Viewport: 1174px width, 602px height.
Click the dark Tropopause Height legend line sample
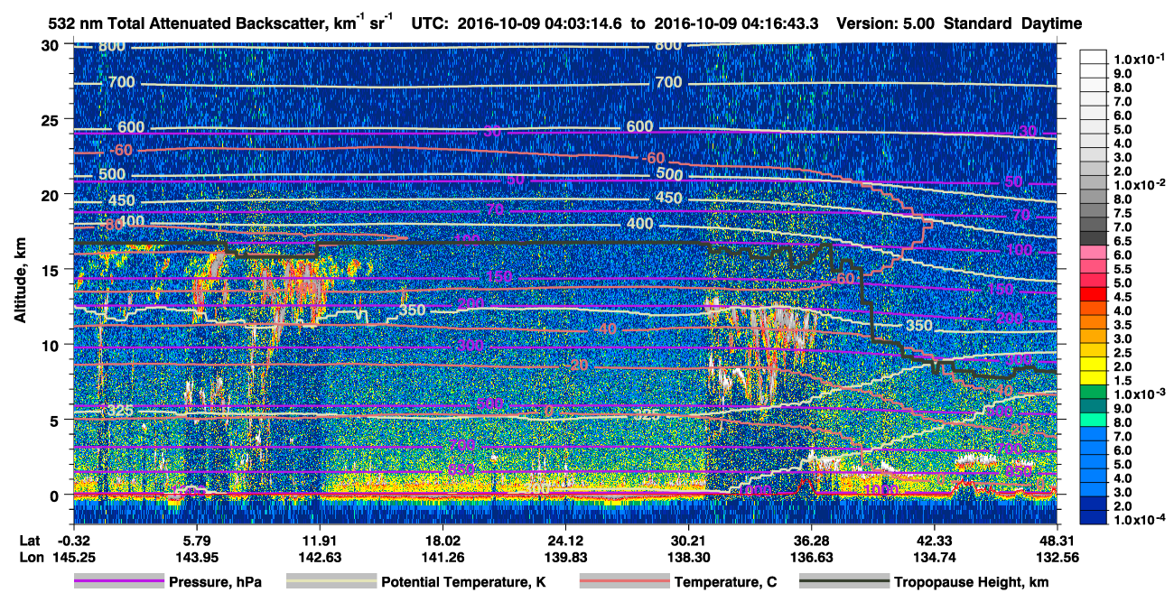844,582
